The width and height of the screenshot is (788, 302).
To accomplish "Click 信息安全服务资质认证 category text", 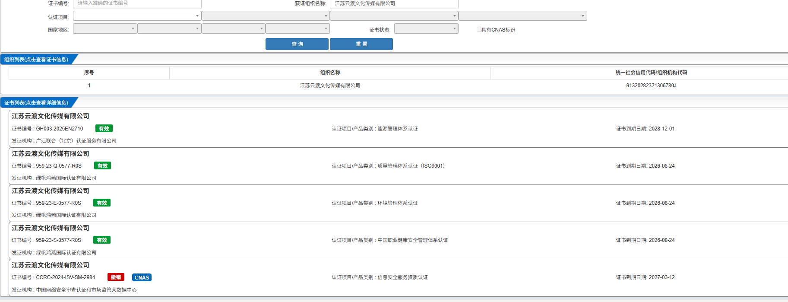I will [x=402, y=277].
